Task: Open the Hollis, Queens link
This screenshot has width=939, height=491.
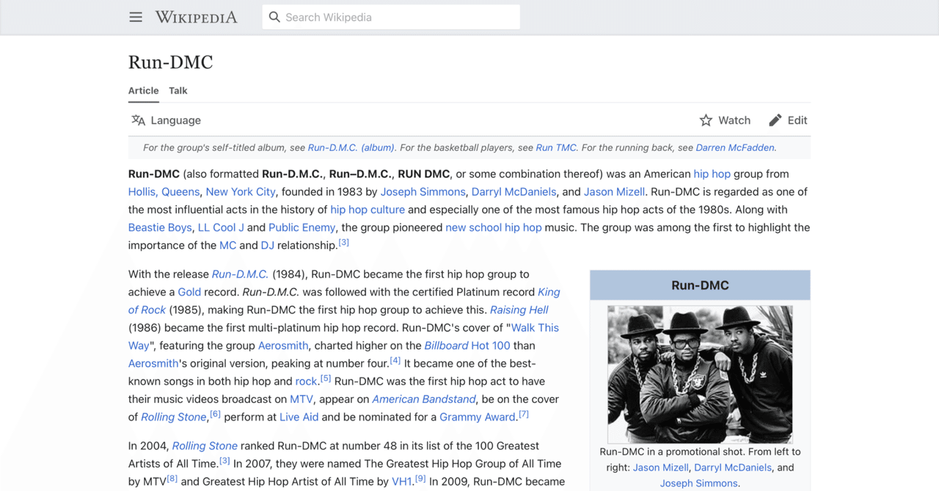Action: click(x=164, y=191)
